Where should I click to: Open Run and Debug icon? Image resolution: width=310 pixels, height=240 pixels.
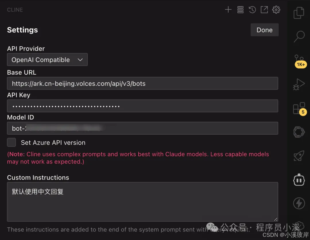(x=299, y=84)
